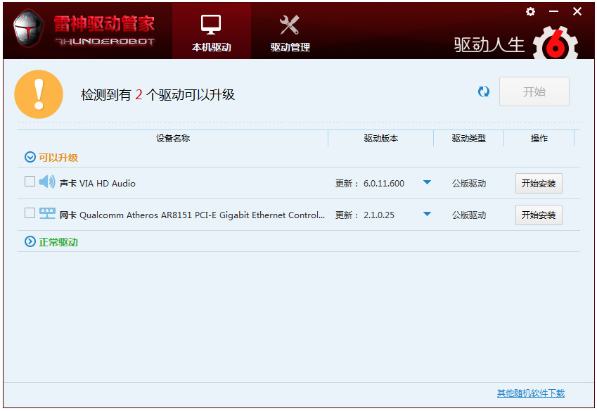The image size is (597, 411).
Task: Click the refresh detection icon
Action: (484, 92)
